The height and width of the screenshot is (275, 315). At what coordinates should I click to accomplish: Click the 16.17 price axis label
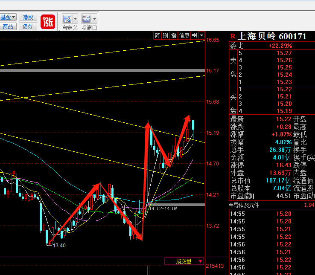pos(213,71)
